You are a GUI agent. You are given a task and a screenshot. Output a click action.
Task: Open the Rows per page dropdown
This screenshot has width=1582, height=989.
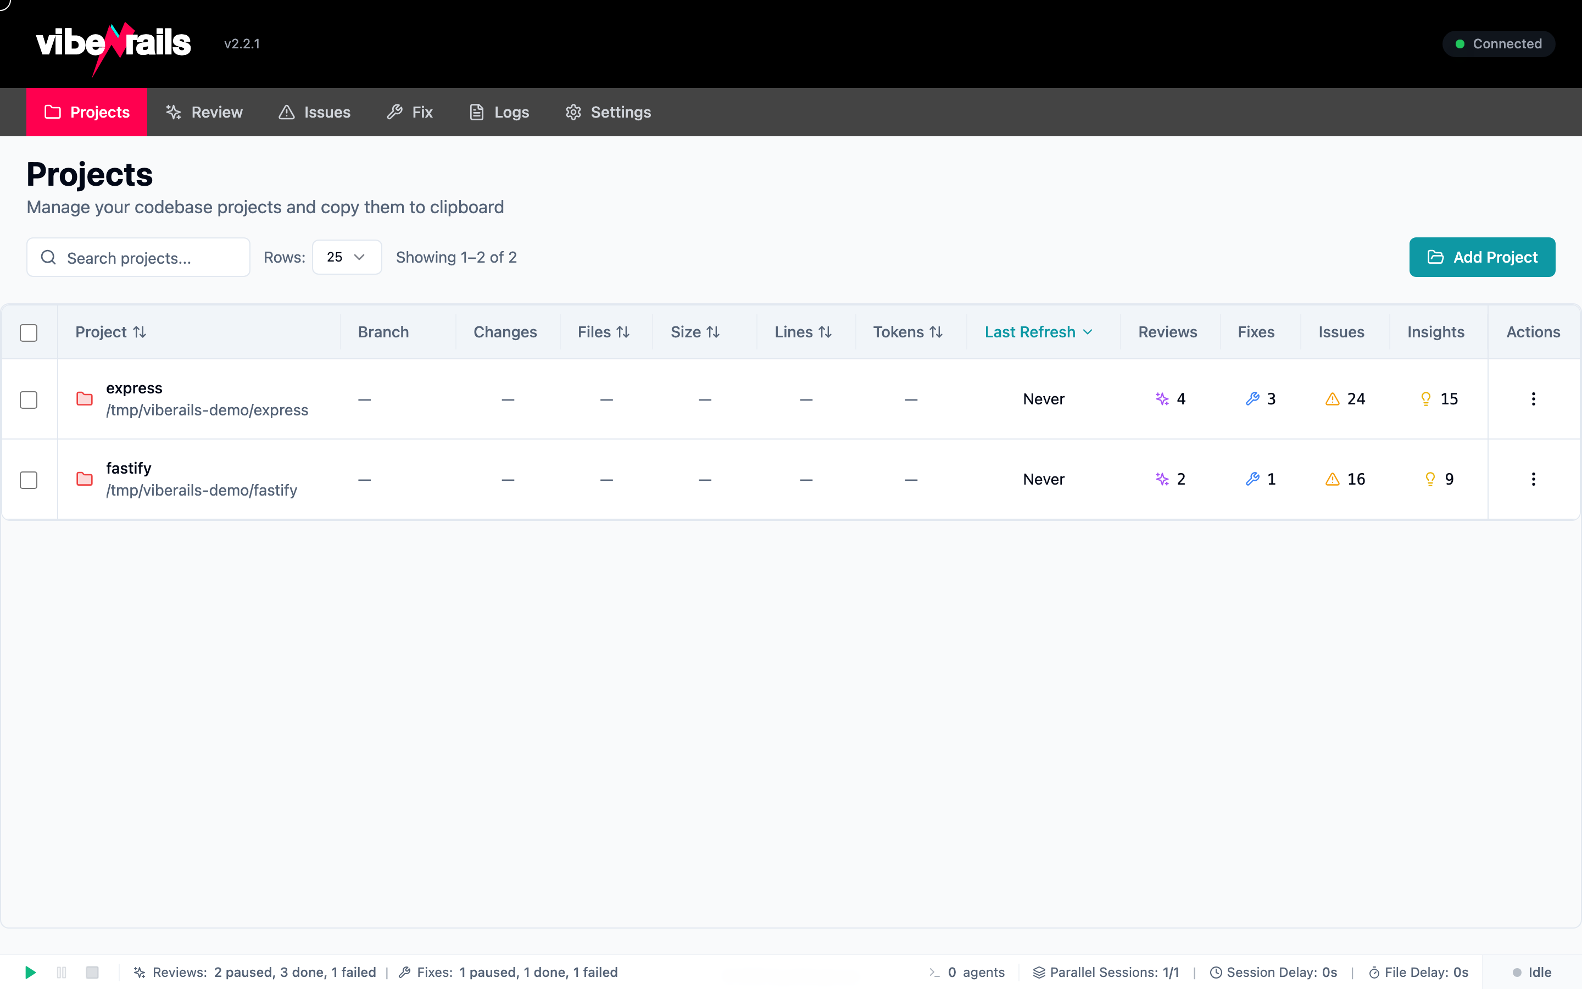tap(346, 257)
